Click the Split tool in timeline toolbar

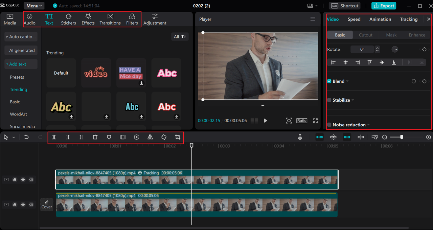coord(54,137)
